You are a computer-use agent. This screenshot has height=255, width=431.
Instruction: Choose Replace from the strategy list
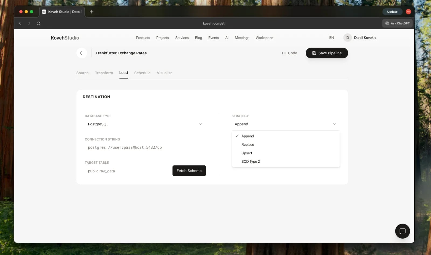point(248,144)
